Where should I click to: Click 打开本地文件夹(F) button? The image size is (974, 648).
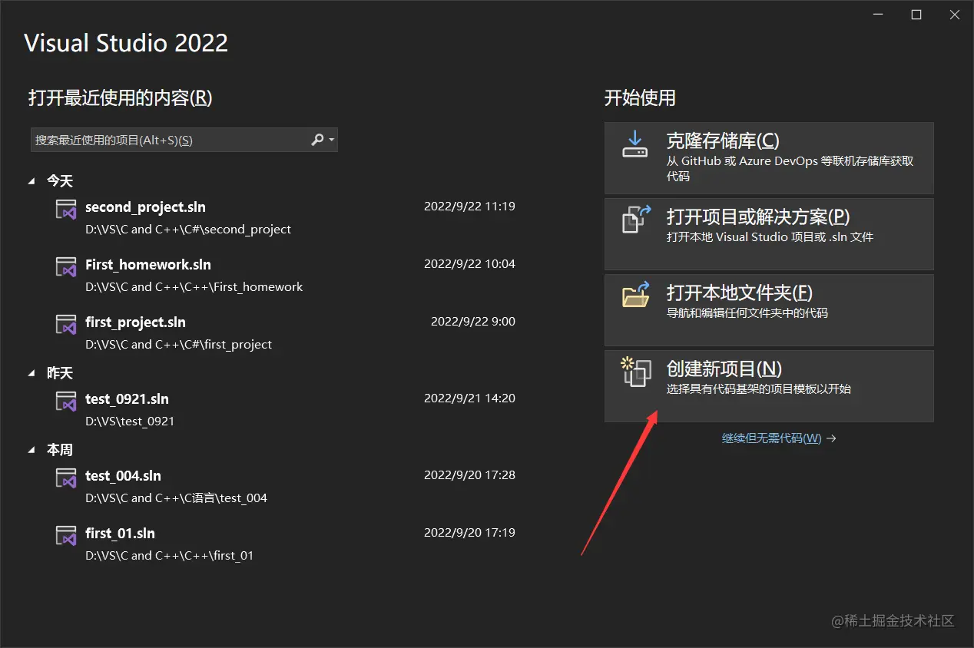769,309
